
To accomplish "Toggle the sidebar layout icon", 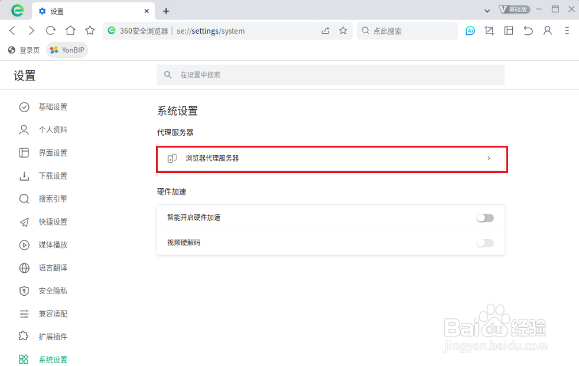I will click(509, 31).
